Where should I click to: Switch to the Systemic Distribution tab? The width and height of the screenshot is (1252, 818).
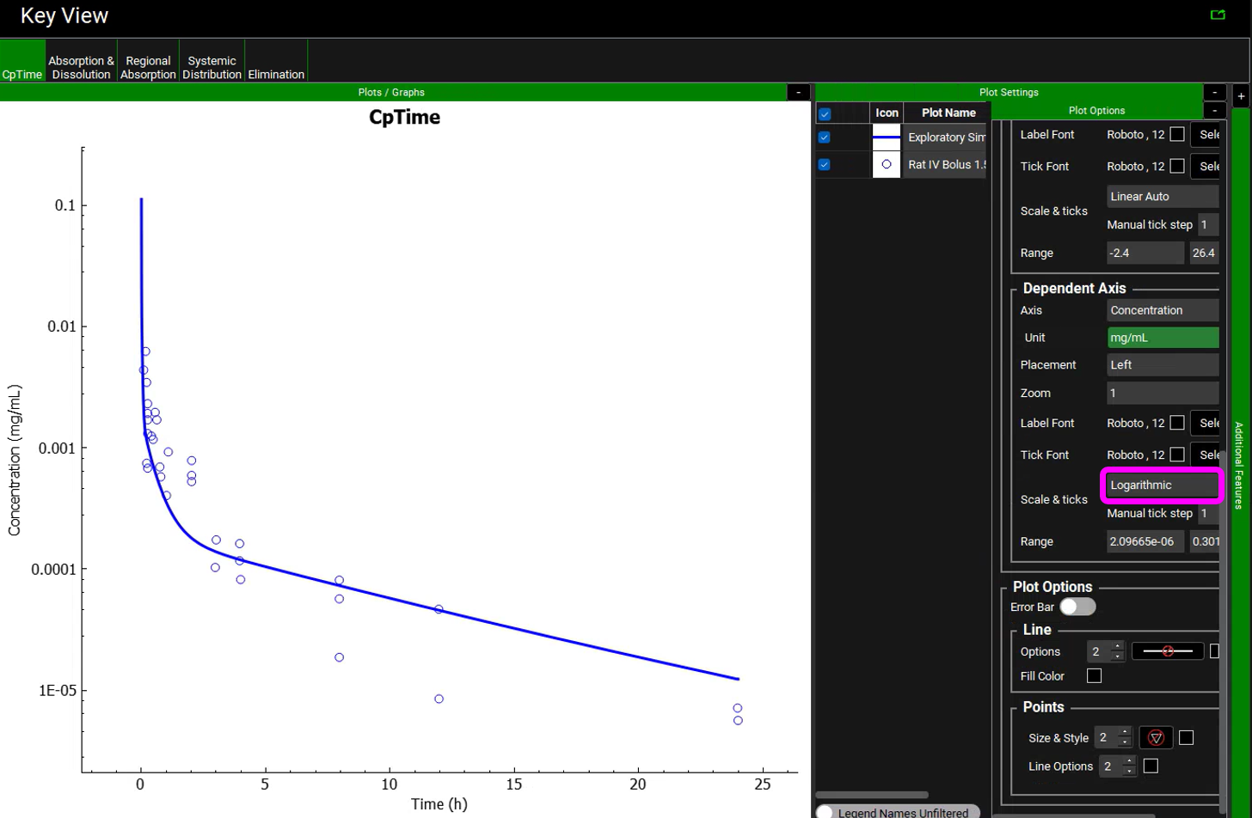(x=212, y=68)
